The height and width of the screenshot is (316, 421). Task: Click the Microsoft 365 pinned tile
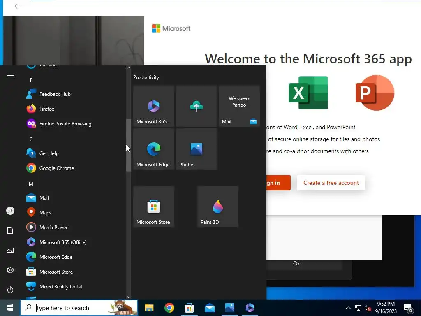[154, 106]
